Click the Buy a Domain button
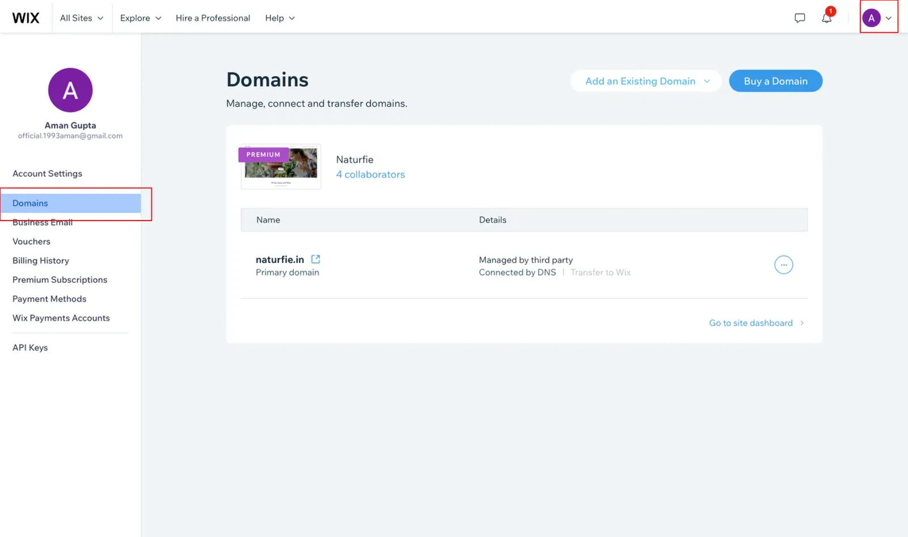 (776, 81)
